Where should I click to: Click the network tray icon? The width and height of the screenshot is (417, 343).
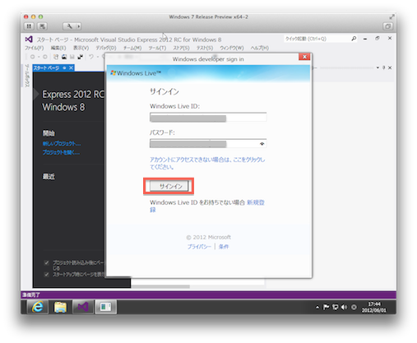pyautogui.click(x=335, y=307)
